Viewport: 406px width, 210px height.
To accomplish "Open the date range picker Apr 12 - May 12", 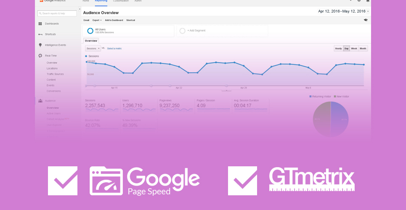I will pos(344,11).
